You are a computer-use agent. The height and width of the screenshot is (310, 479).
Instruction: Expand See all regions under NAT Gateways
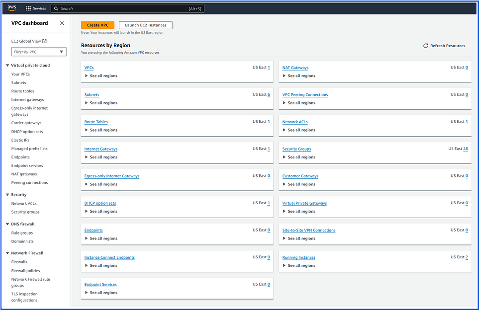(x=299, y=76)
